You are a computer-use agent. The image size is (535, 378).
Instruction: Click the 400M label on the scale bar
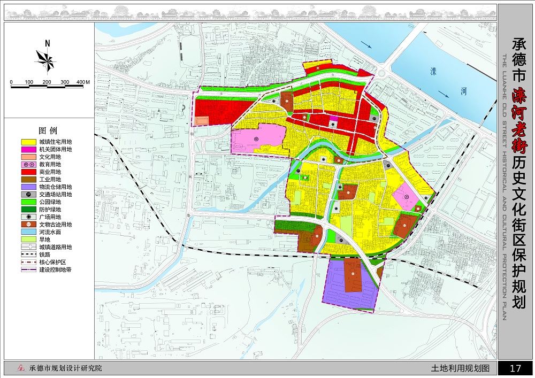point(83,82)
